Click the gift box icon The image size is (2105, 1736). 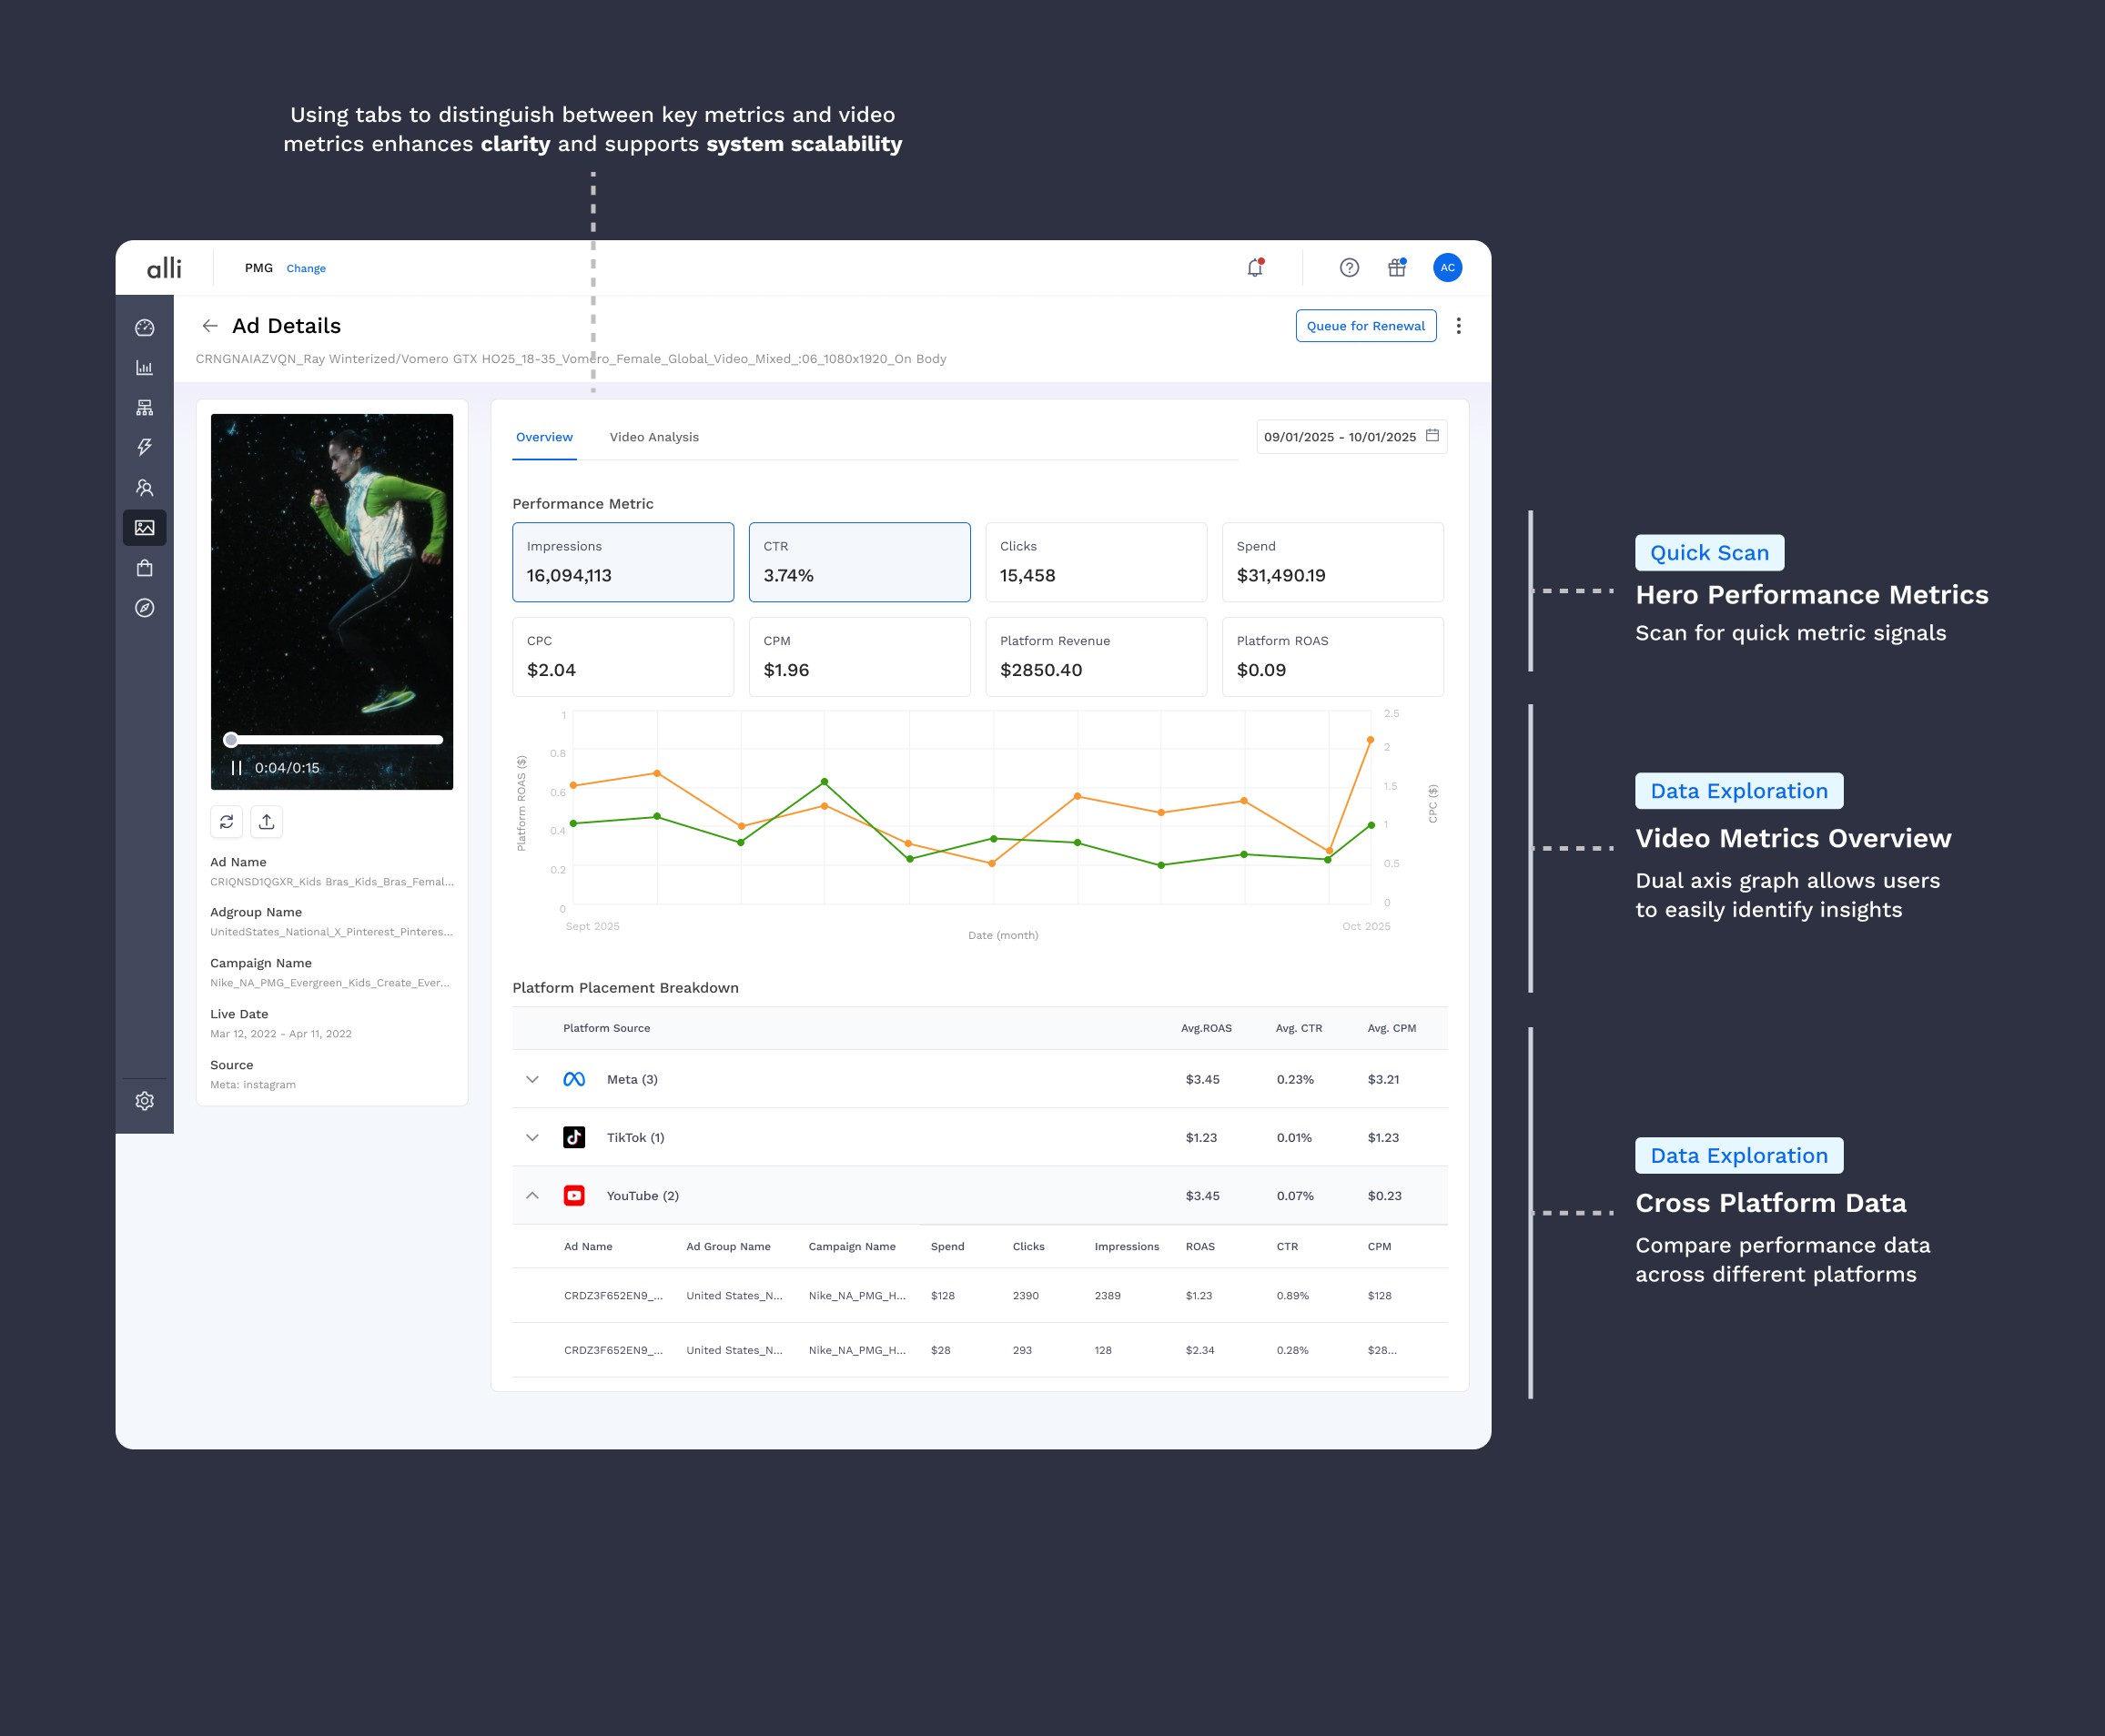click(1396, 268)
